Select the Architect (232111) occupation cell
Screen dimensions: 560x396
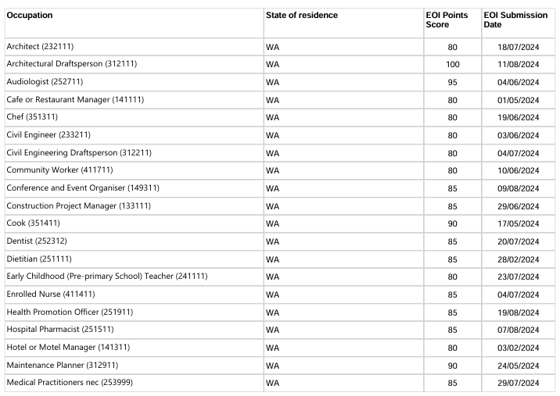40,47
